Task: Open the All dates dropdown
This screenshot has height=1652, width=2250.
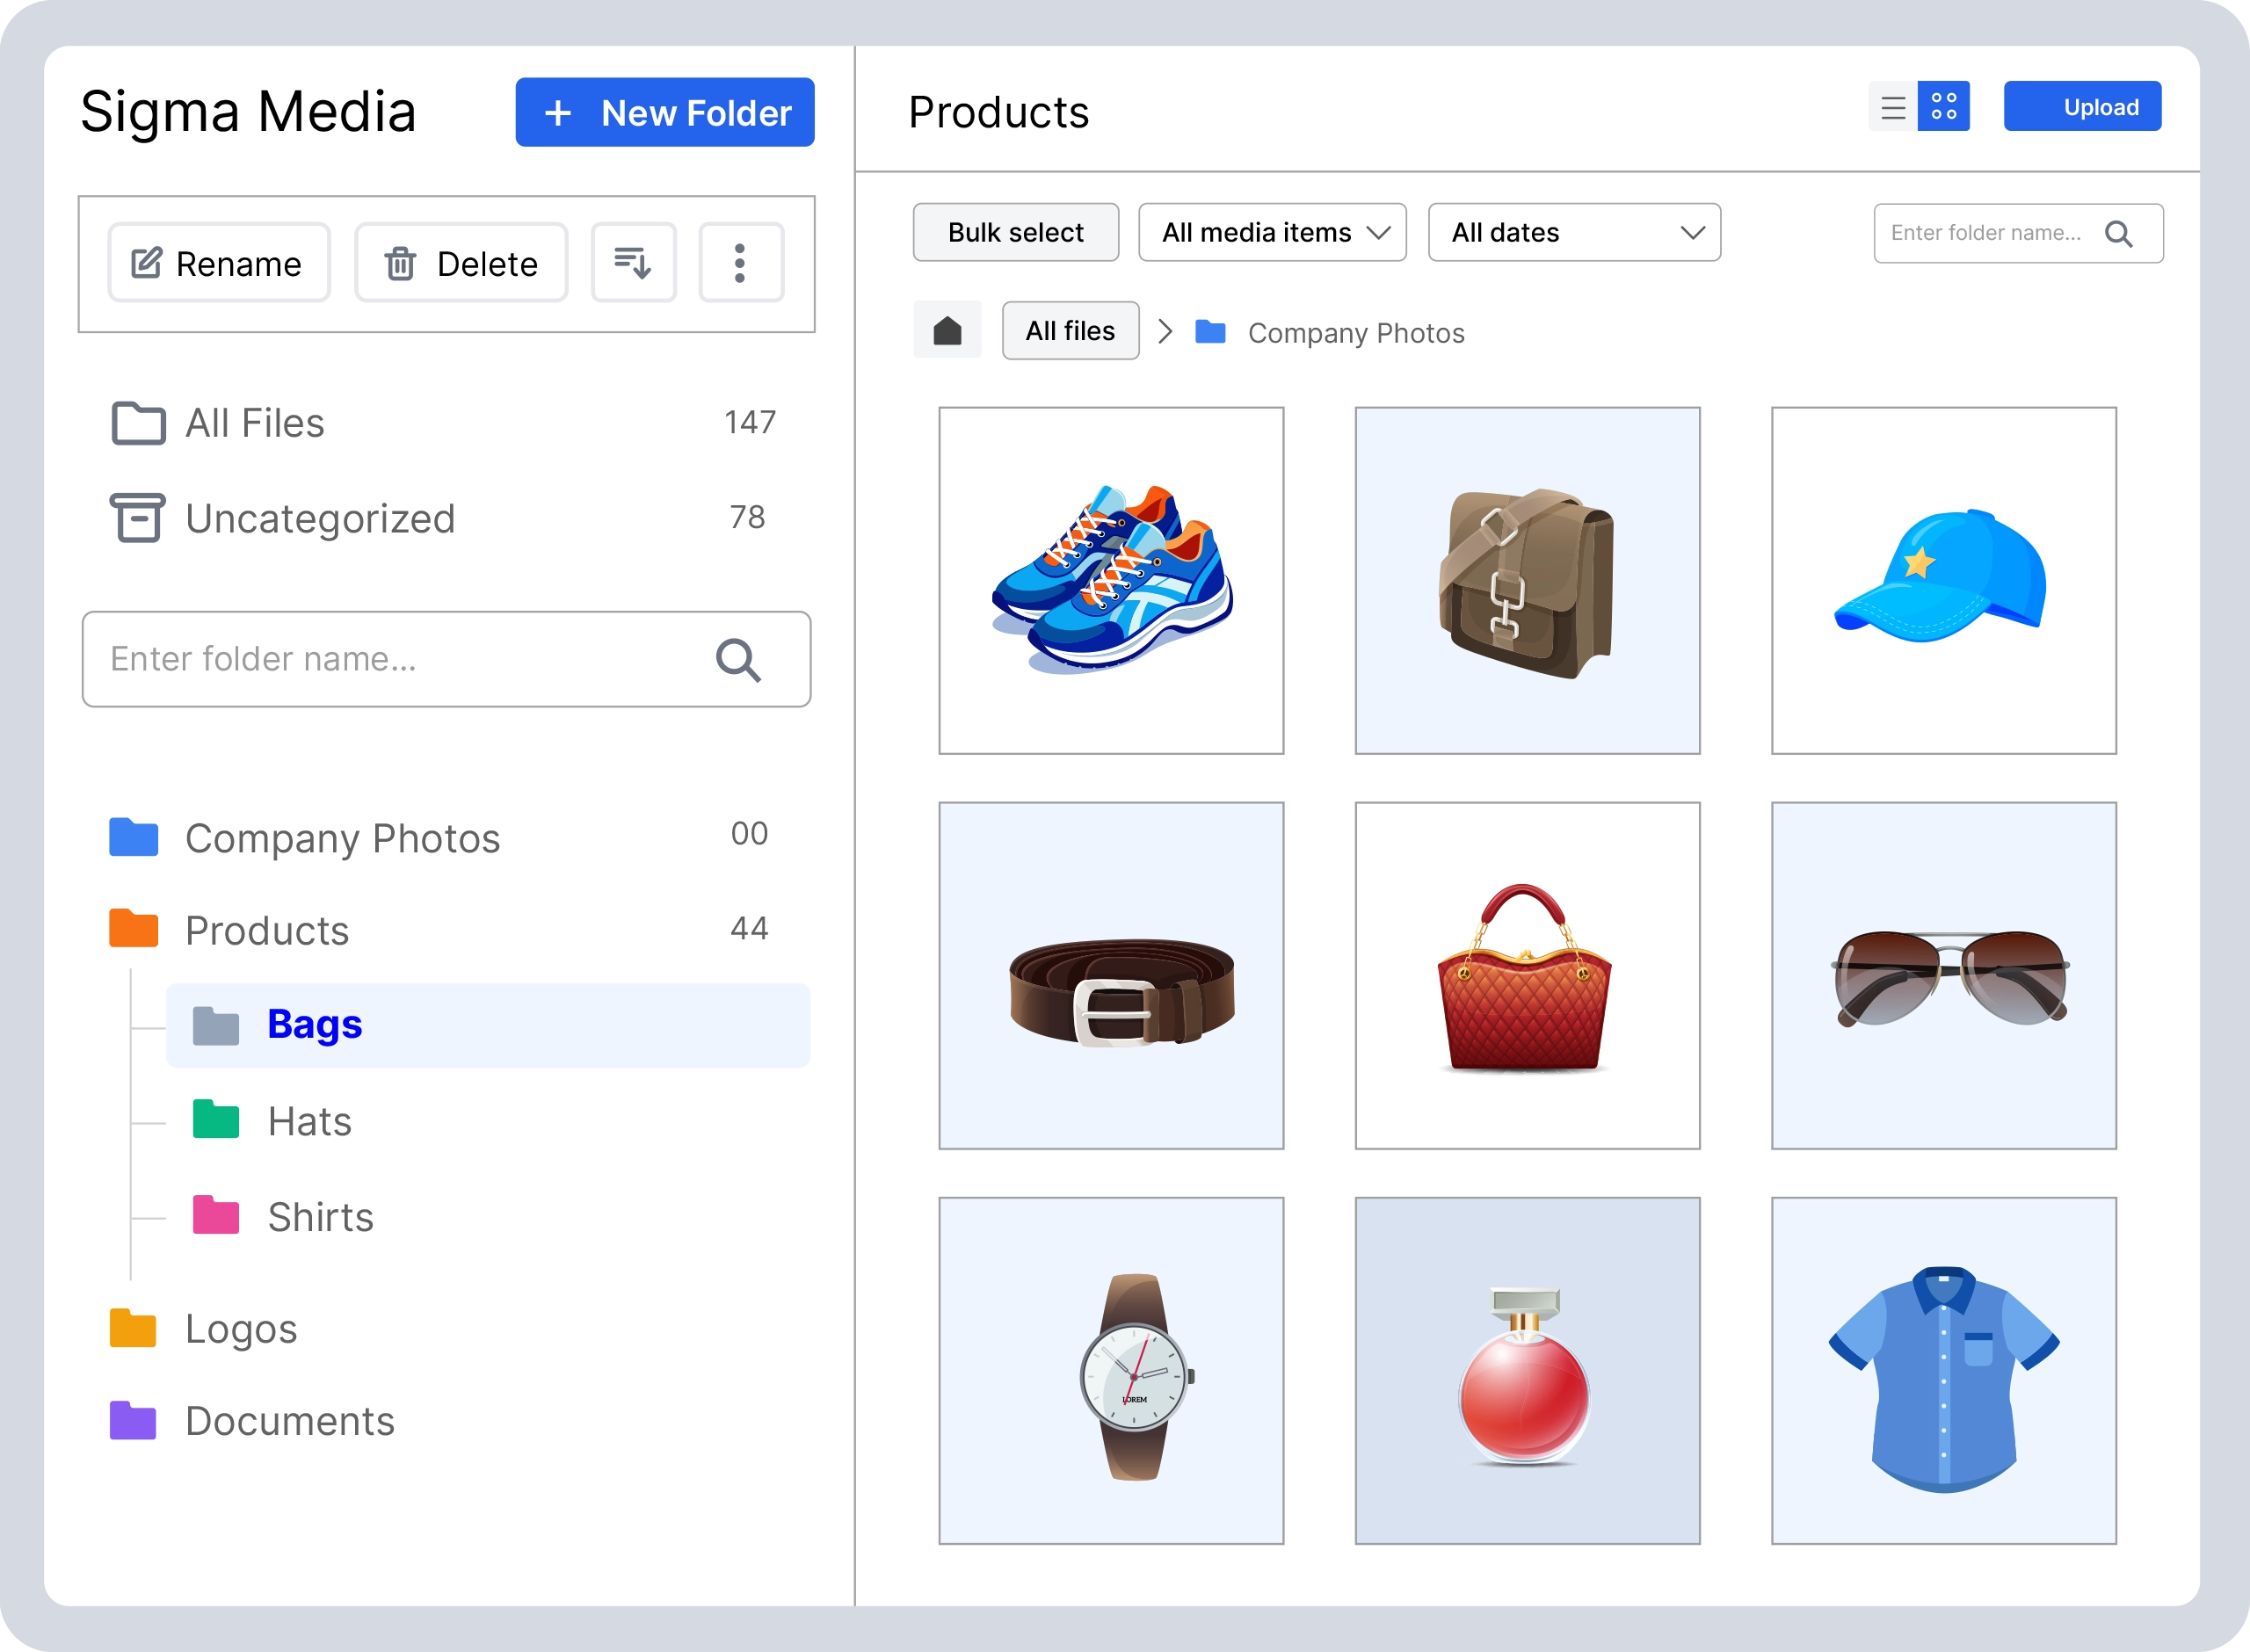Action: coord(1574,232)
